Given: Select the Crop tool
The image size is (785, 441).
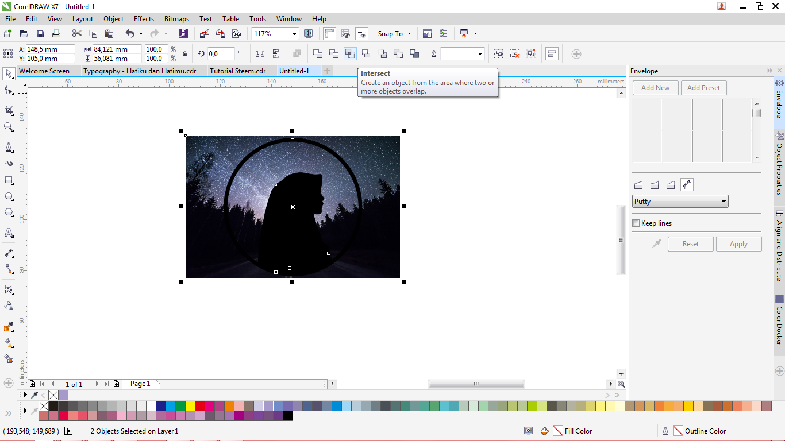Looking at the screenshot, I should click(9, 110).
